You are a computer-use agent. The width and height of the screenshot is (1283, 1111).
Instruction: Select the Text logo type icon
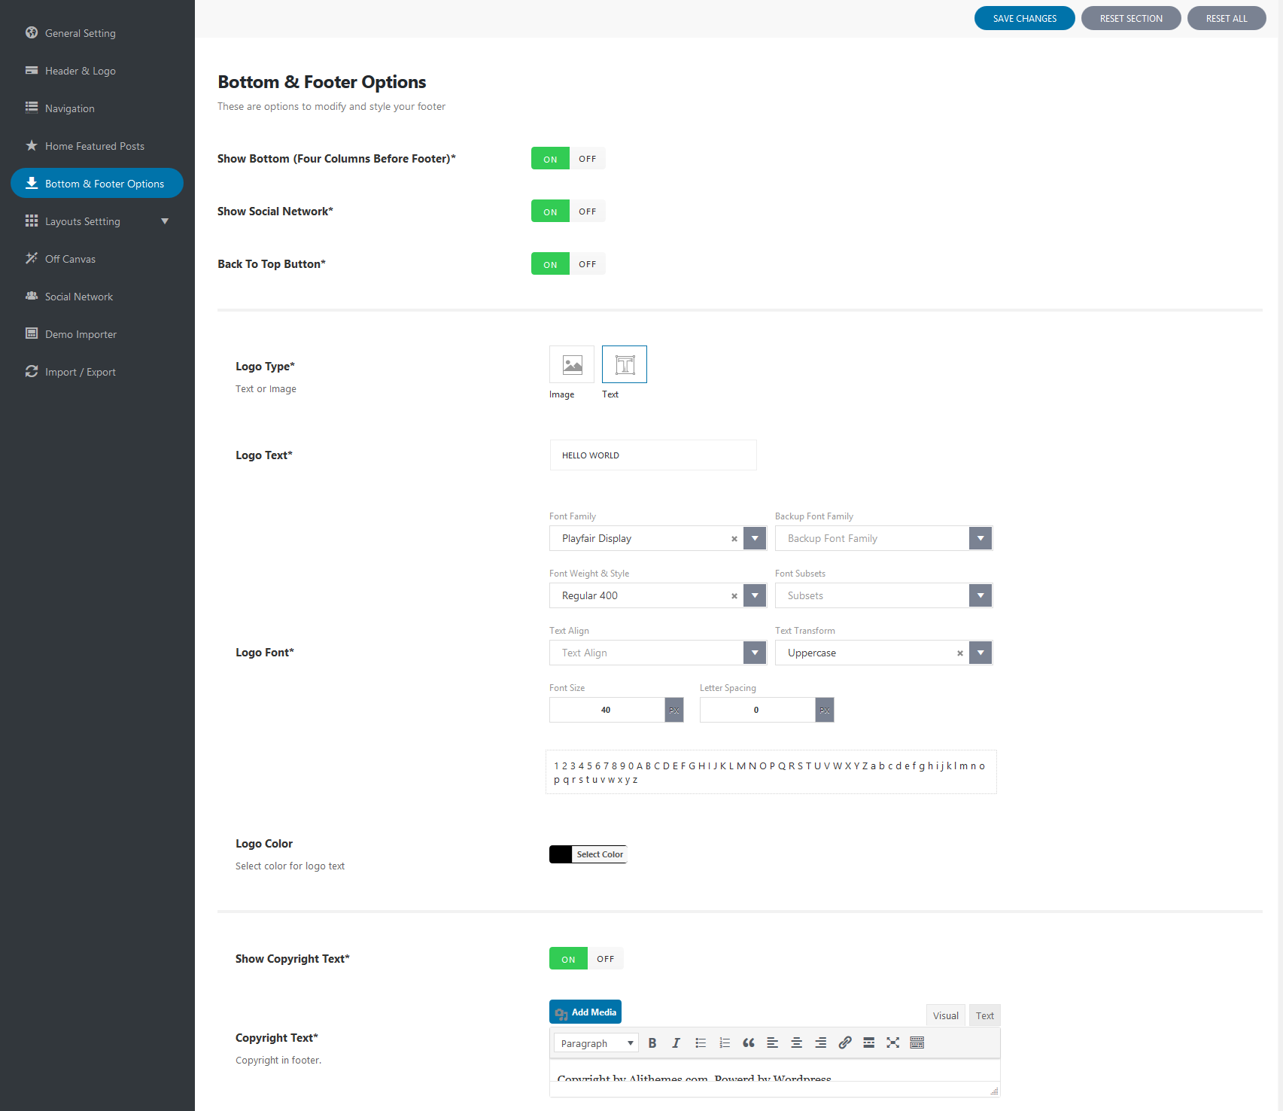coord(625,365)
